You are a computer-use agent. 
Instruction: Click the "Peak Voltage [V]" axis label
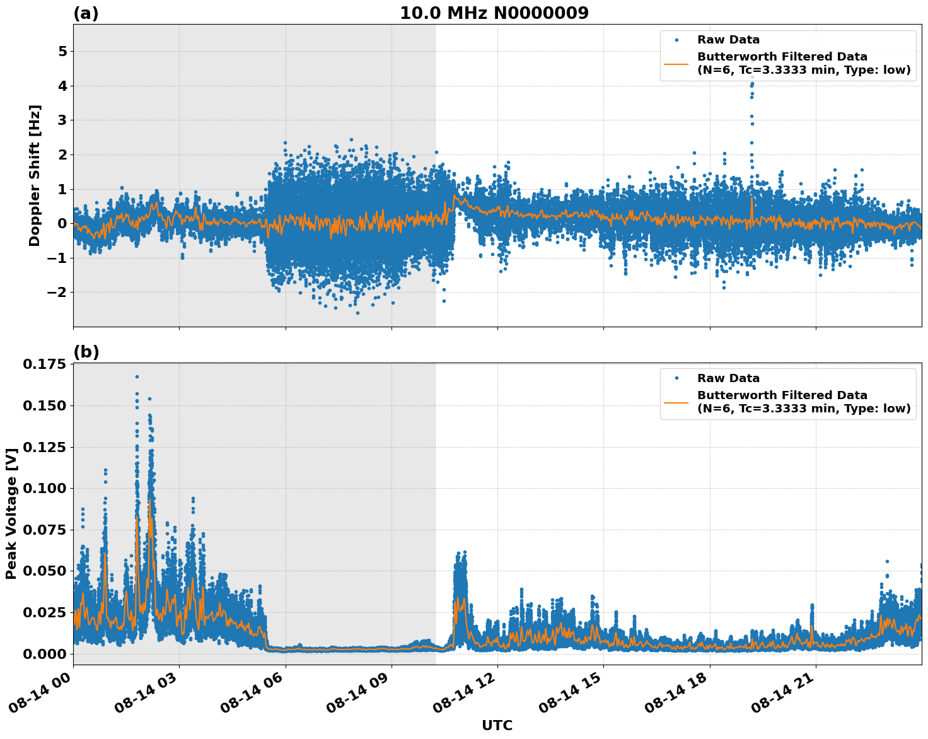(11, 514)
